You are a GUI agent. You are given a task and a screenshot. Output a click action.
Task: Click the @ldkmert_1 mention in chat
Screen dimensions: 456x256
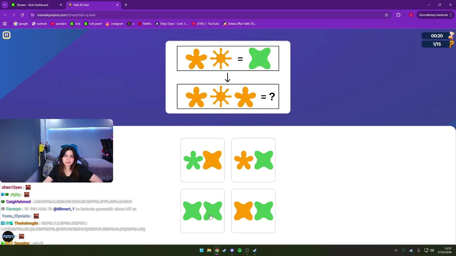tap(64, 209)
